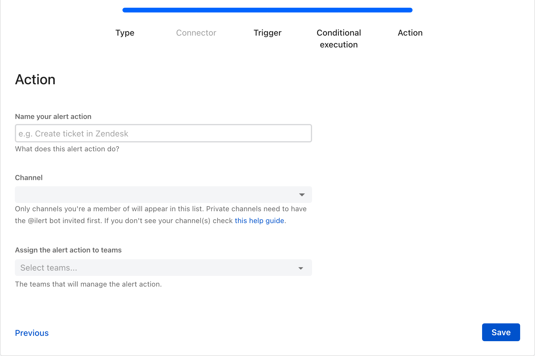
Task: Click 'What does this alert action do?' hint
Action: [x=67, y=149]
